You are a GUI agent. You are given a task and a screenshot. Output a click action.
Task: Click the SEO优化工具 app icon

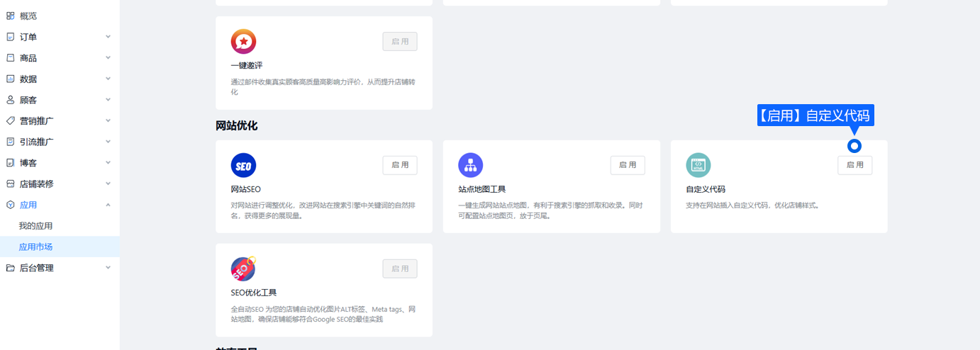[x=243, y=269]
